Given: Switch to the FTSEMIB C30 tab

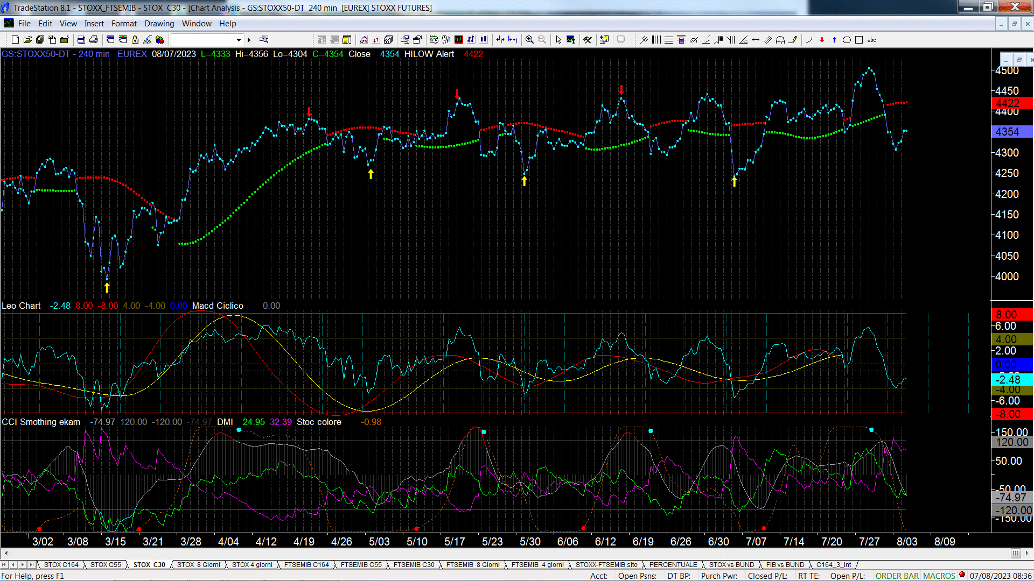Looking at the screenshot, I should point(414,565).
